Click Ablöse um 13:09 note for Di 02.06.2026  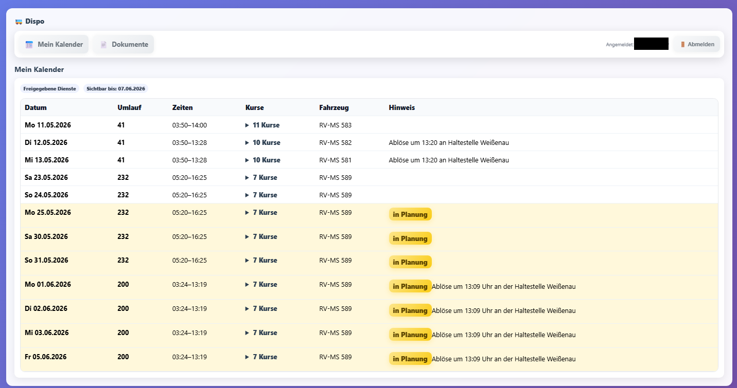pyautogui.click(x=503, y=310)
